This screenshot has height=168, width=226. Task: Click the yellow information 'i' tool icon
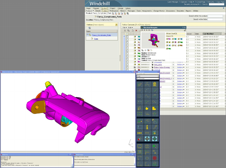147,127
